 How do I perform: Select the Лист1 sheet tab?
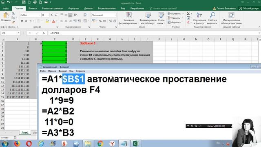click(x=25, y=132)
